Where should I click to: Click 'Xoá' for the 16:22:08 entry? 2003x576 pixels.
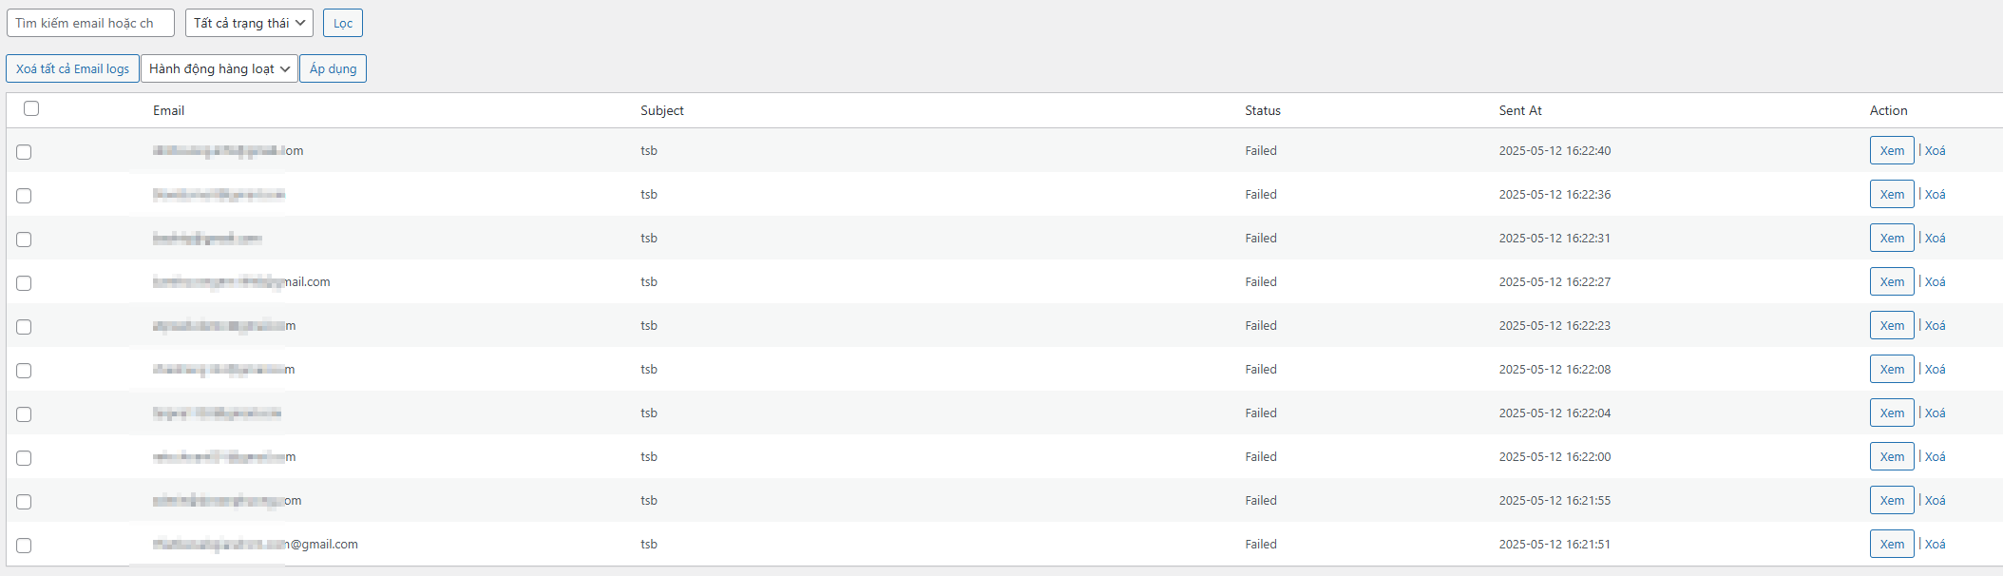1935,369
